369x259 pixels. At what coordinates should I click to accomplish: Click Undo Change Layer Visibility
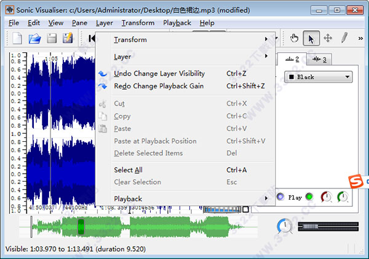(159, 74)
